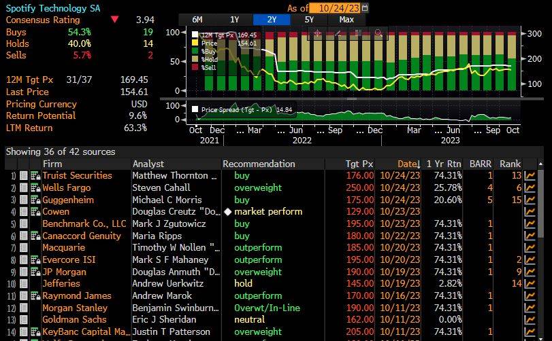The height and width of the screenshot is (341, 552).
Task: Open the chart legend list tool
Action: coord(358,33)
